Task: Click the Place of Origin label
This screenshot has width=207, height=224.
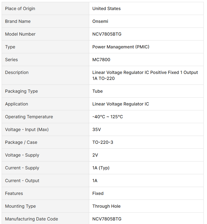Action: tap(20, 9)
